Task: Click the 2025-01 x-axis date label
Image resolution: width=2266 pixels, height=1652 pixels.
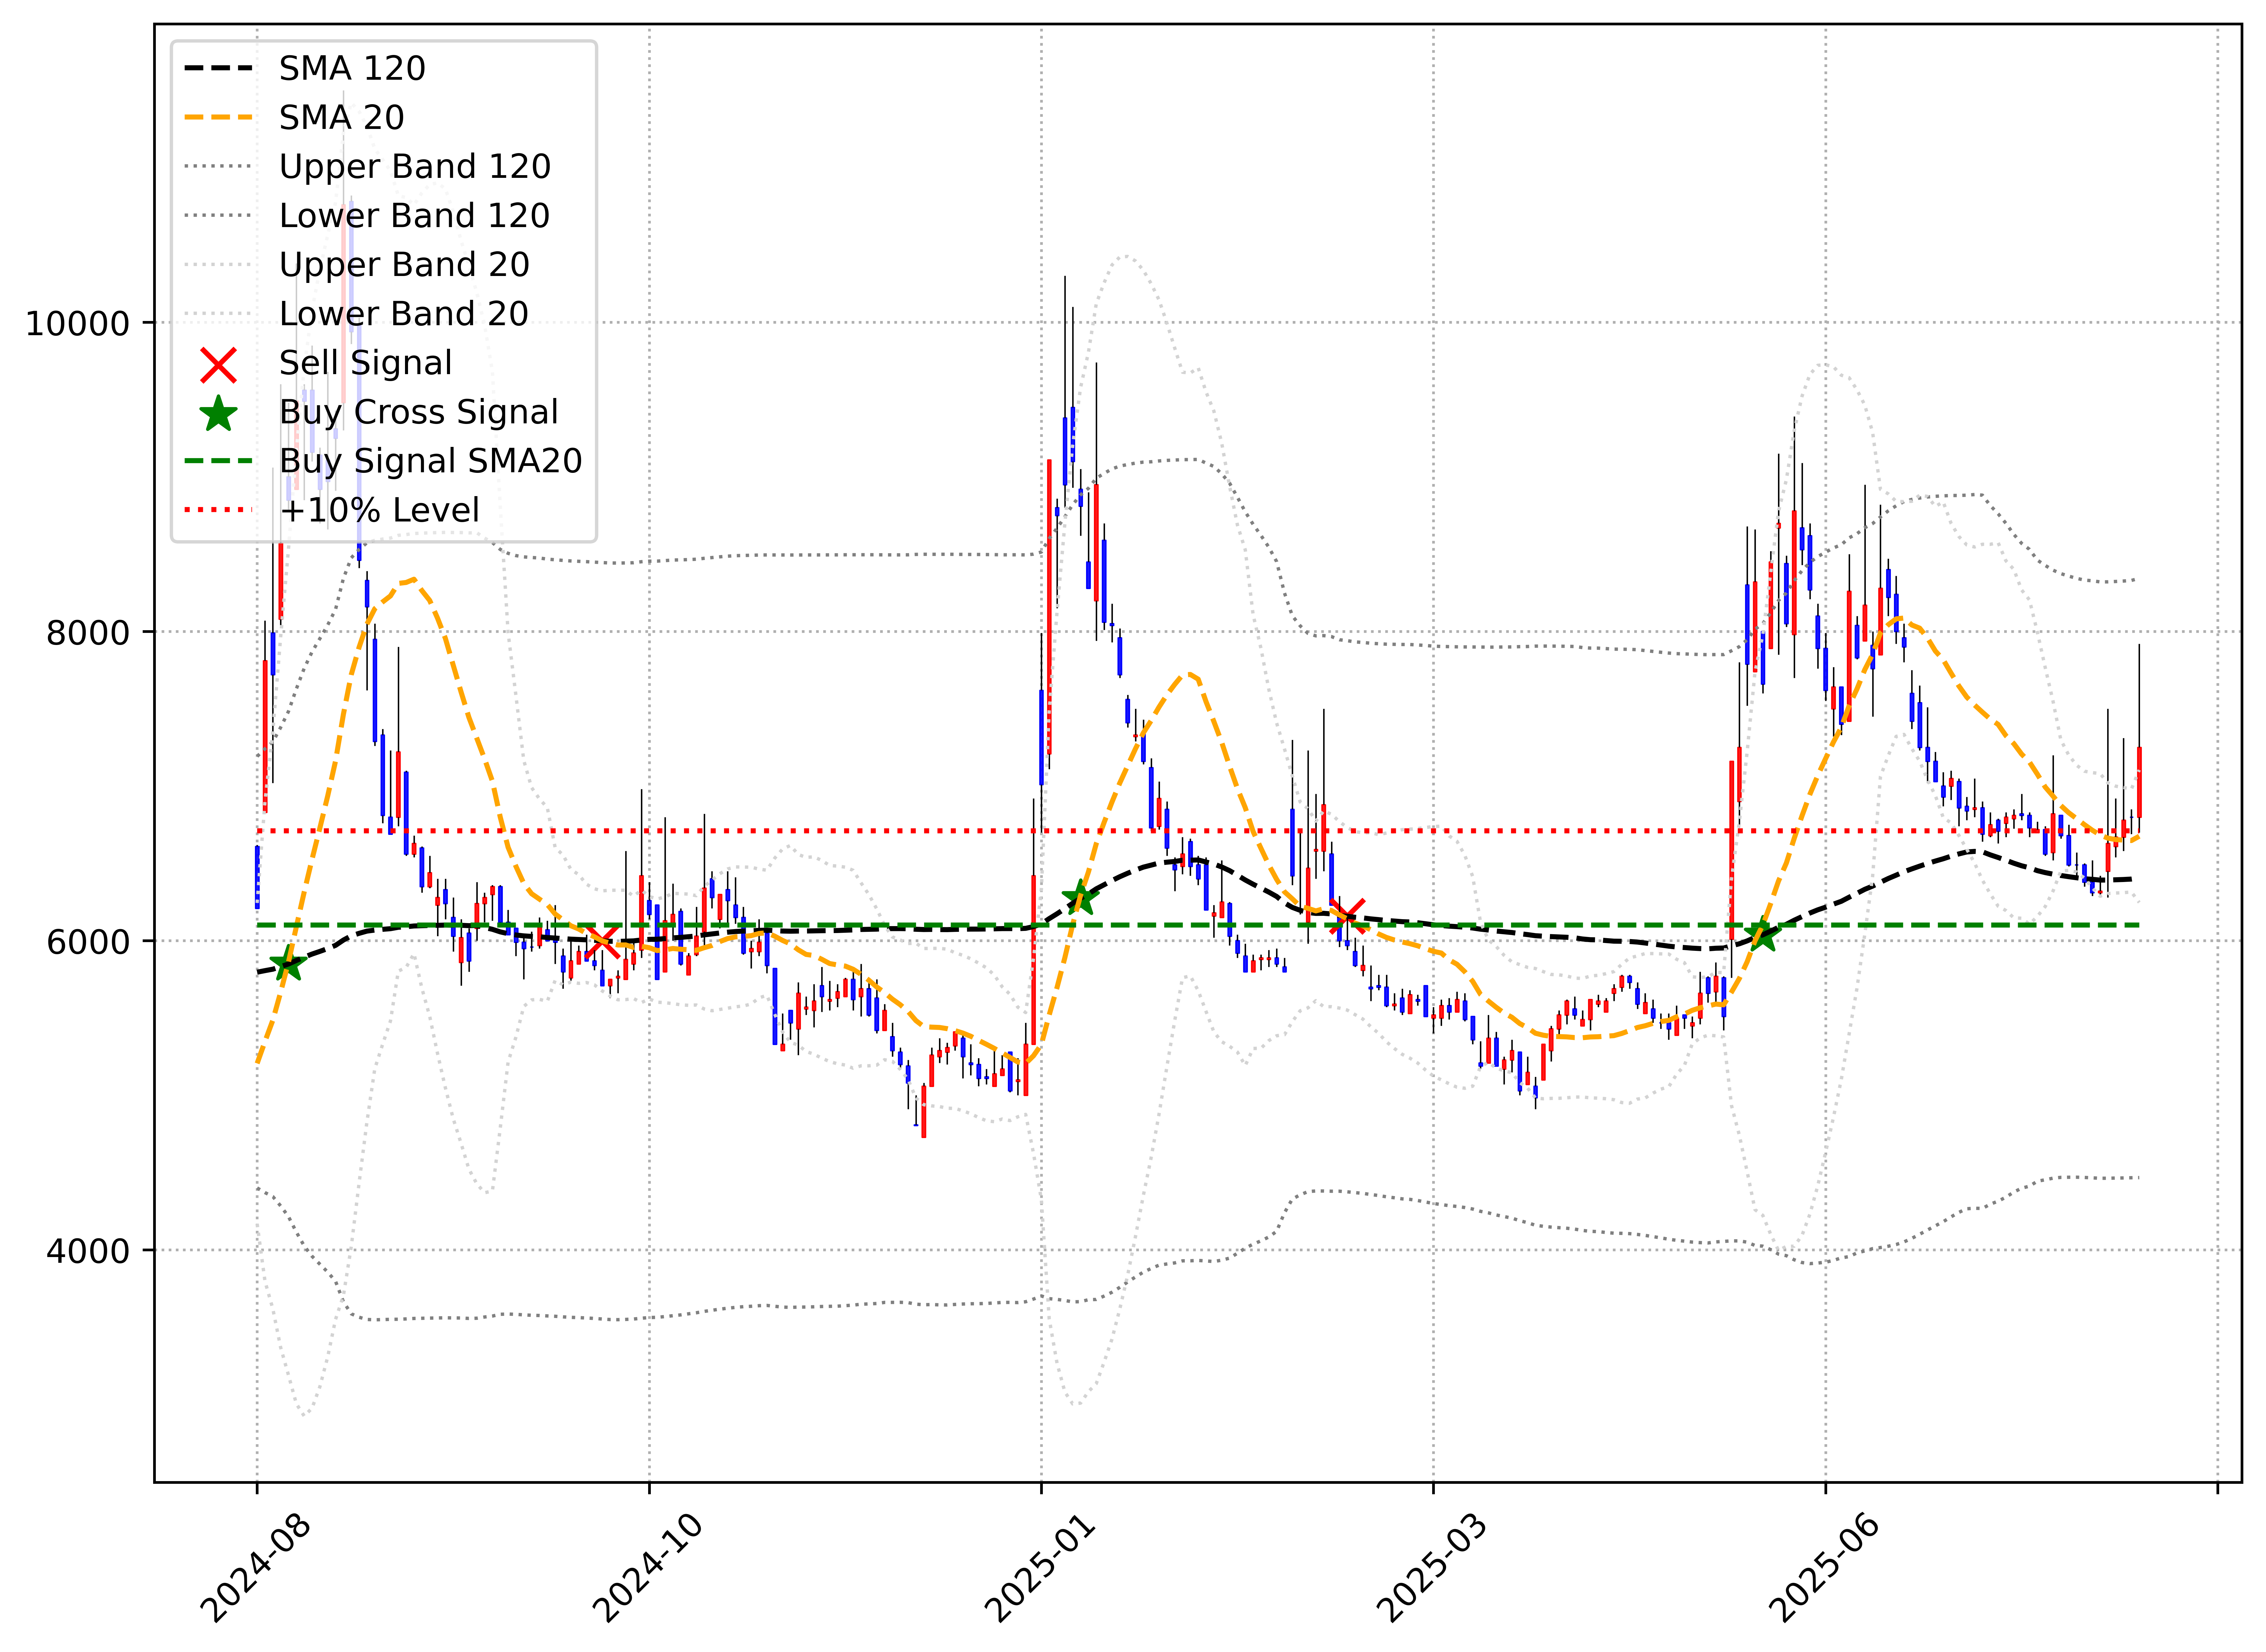Action: tap(1040, 1569)
